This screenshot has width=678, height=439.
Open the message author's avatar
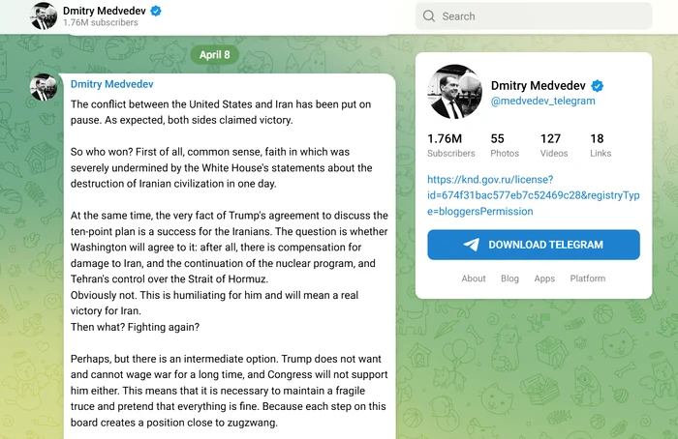point(46,87)
